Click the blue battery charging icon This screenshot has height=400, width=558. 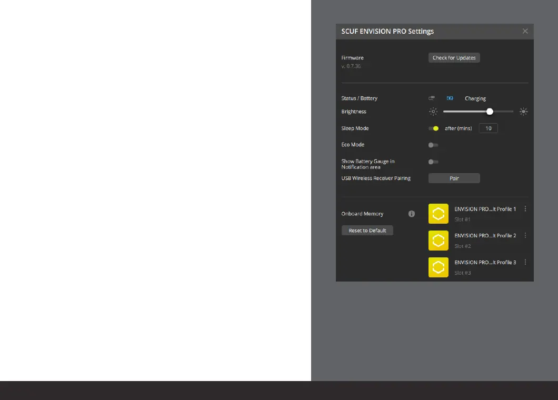[x=450, y=98]
